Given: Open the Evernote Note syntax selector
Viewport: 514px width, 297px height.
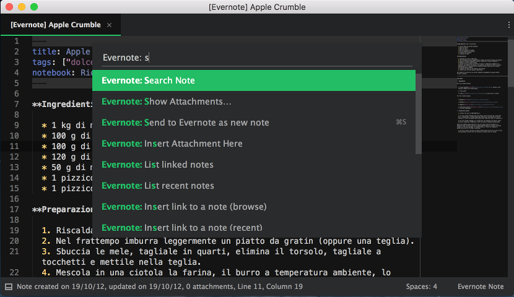Looking at the screenshot, I should click(481, 286).
